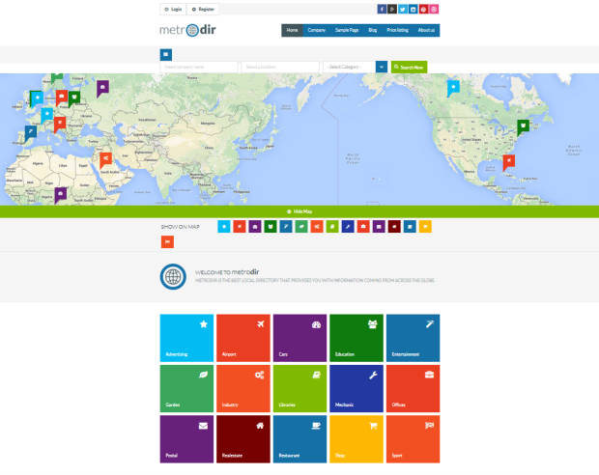Focus the location input field

(x=280, y=67)
